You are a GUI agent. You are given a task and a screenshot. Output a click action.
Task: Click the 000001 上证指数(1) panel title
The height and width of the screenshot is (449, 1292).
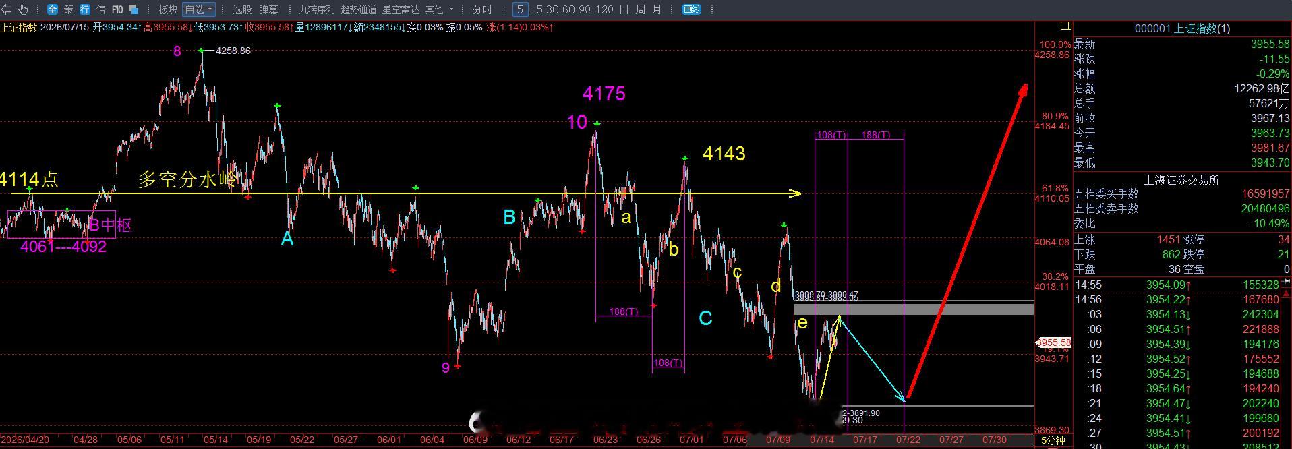click(x=1182, y=28)
